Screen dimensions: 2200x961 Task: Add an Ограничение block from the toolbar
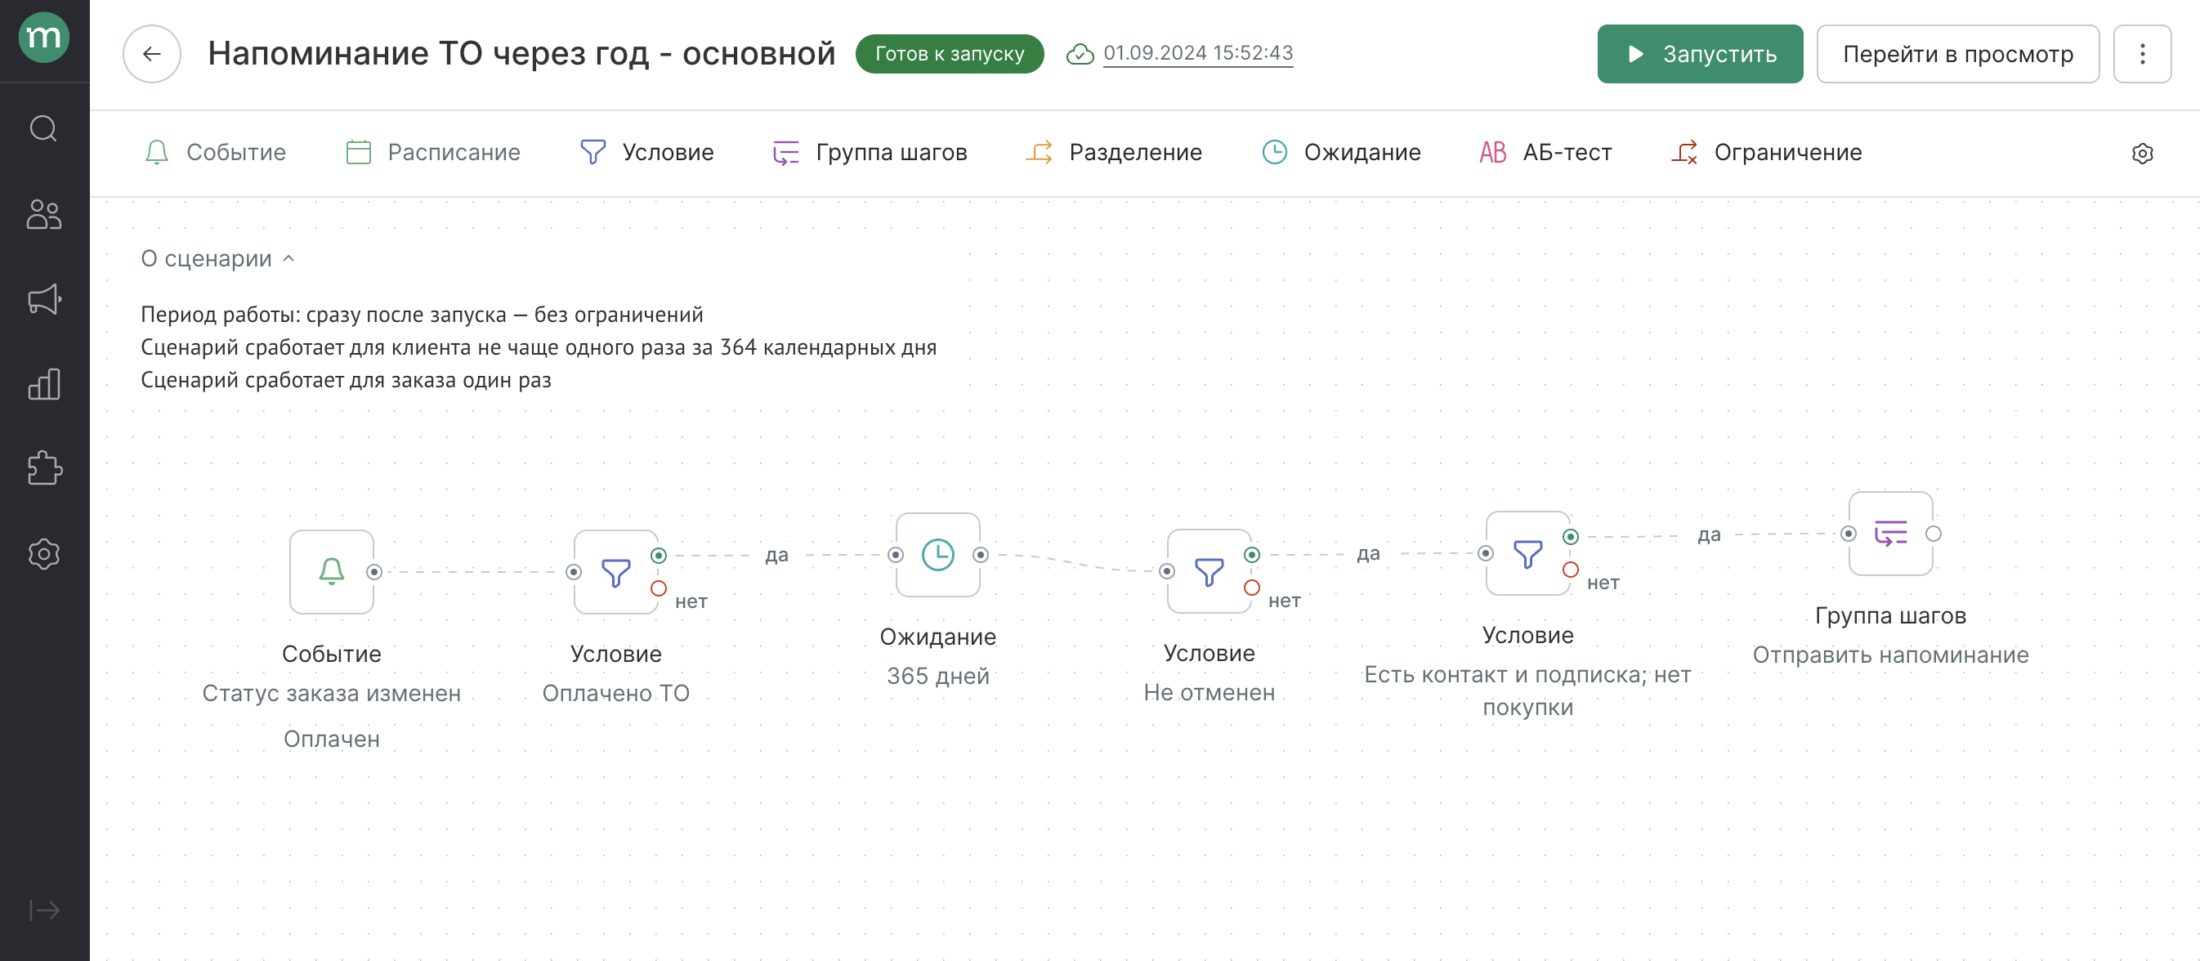1766,153
